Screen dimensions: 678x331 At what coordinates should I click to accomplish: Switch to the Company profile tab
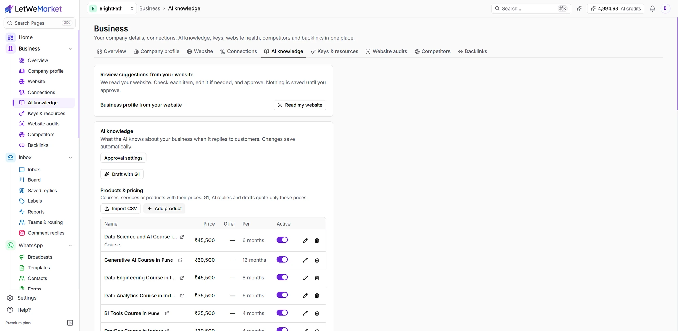click(x=157, y=51)
